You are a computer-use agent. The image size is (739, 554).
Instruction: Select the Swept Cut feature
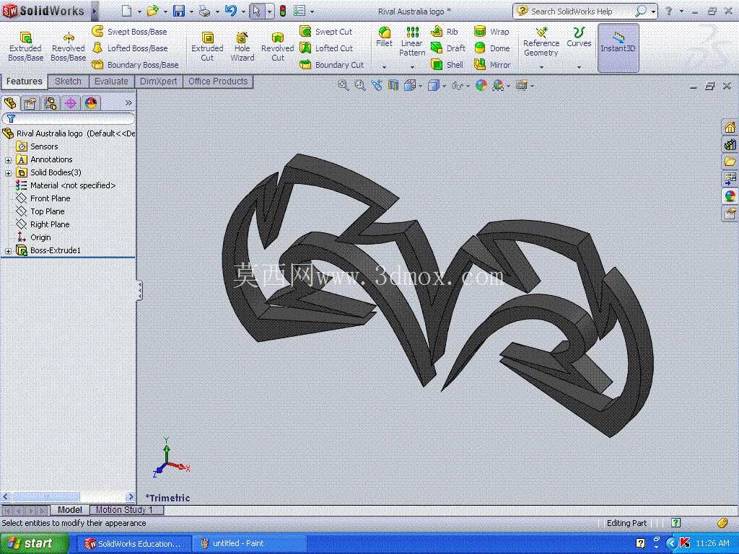coord(325,32)
